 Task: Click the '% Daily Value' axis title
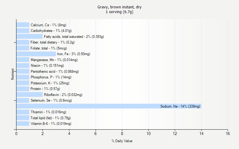point(122,141)
